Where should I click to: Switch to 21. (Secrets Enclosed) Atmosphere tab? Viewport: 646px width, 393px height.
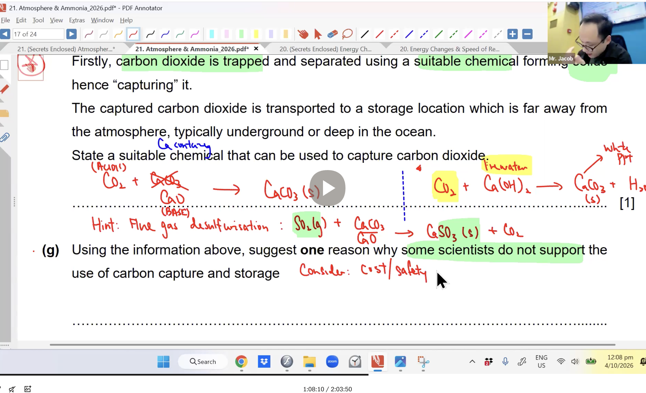coord(66,49)
